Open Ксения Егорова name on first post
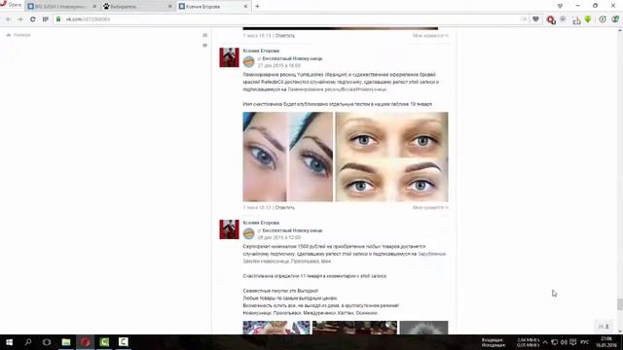623x350 pixels. pyautogui.click(x=261, y=51)
